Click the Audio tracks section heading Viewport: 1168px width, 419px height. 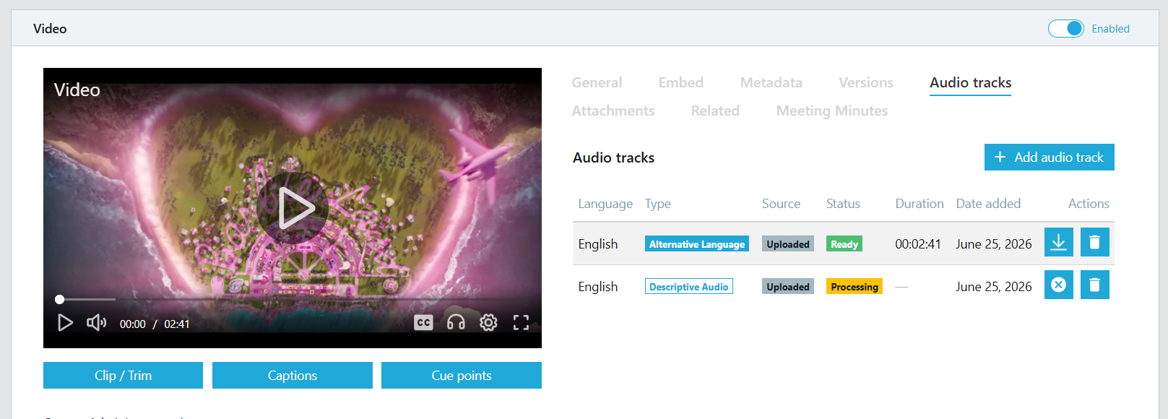[x=613, y=157]
